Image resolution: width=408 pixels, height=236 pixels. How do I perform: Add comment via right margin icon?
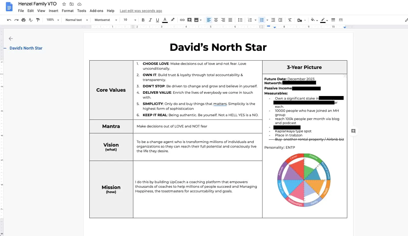point(353,131)
